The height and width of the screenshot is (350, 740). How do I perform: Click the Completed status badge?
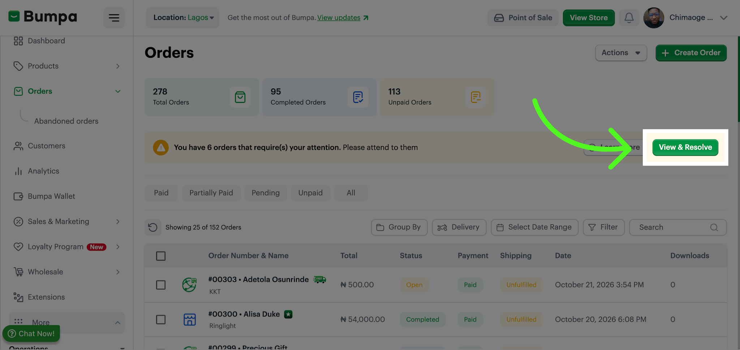click(422, 320)
